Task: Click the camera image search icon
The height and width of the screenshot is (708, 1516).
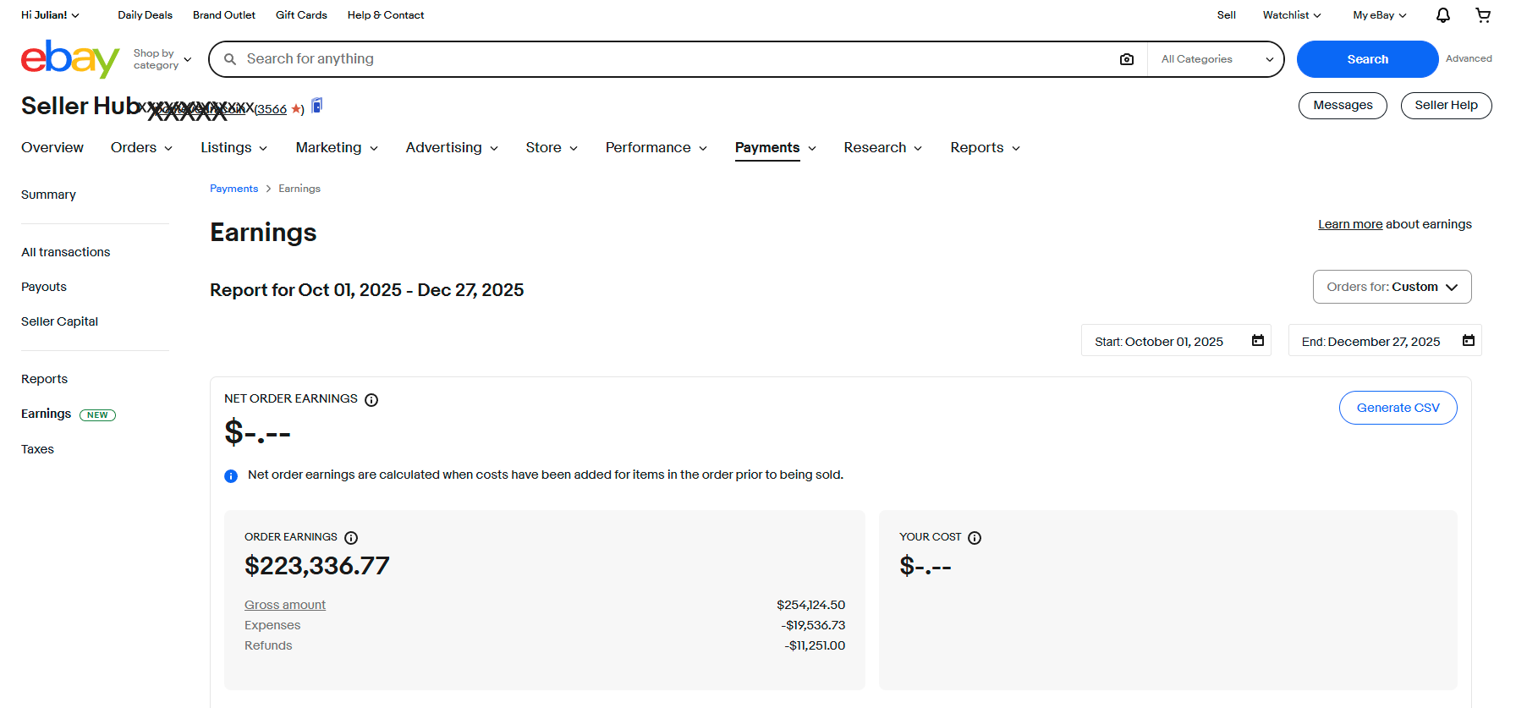Action: click(x=1126, y=59)
